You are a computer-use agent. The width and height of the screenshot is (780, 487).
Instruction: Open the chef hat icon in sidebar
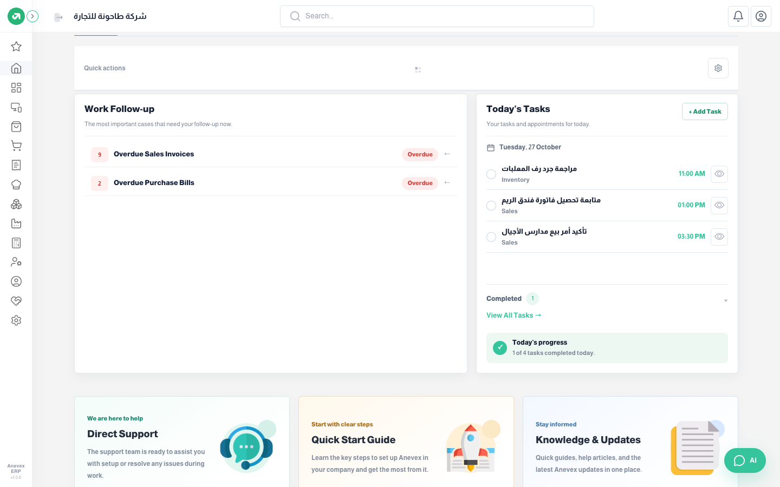(16, 185)
